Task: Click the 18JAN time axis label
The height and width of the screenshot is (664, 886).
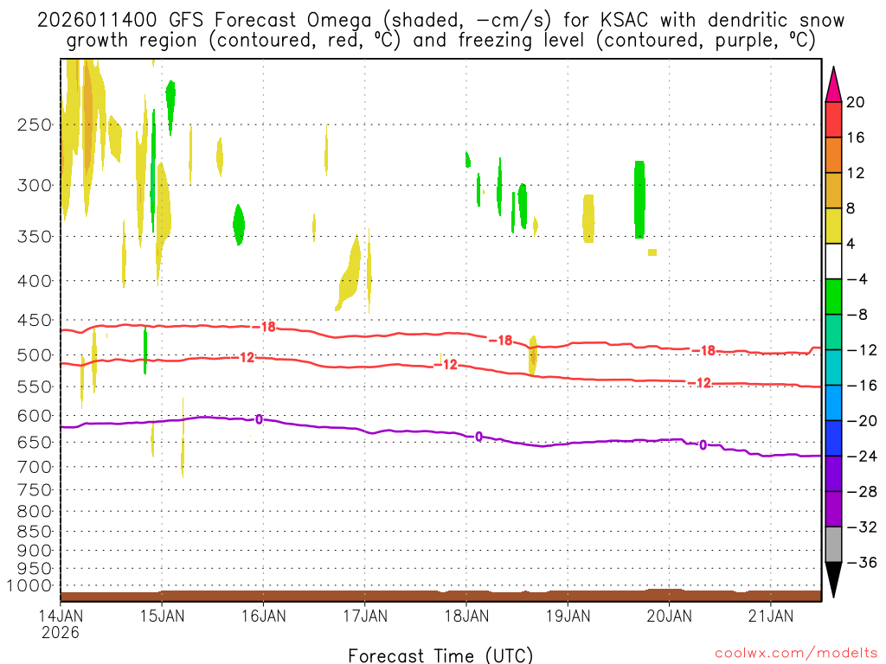Action: [x=466, y=616]
